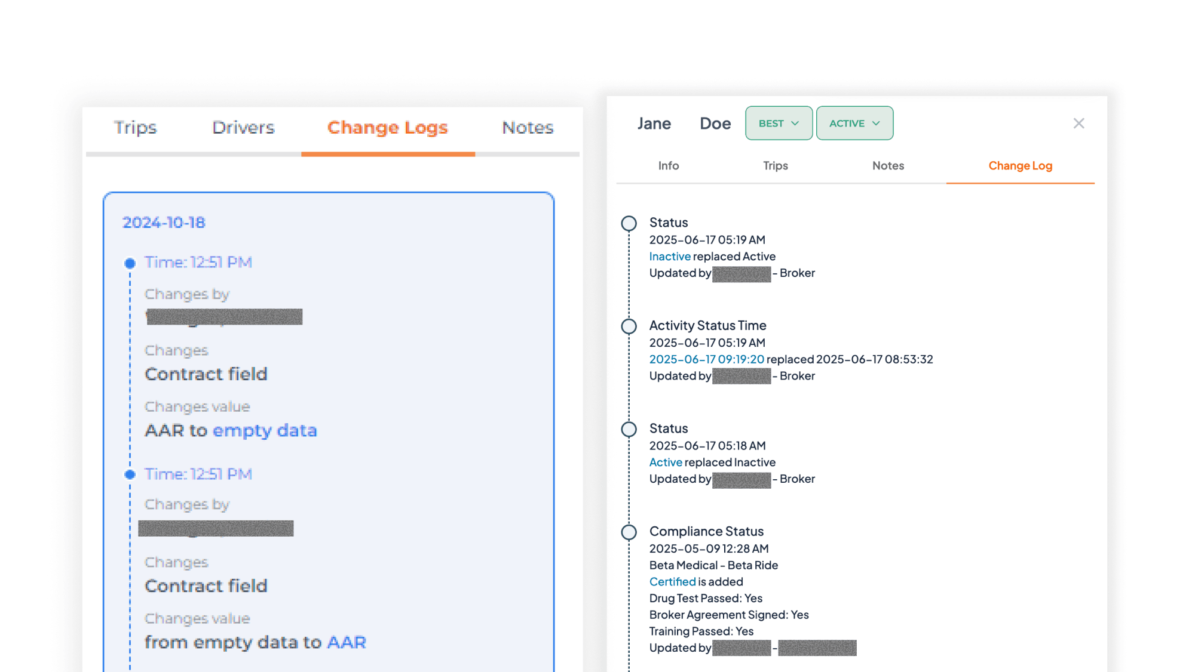This screenshot has height=672, width=1195.
Task: Select the Change Logs tab on left panel
Action: point(387,128)
